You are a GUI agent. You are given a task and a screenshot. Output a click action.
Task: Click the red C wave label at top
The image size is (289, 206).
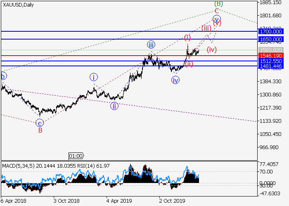point(217,10)
